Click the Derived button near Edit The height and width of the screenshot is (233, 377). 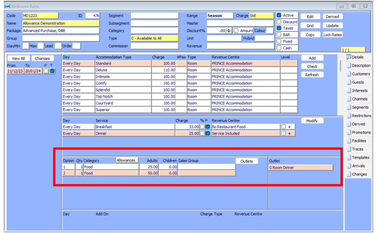[x=332, y=17]
